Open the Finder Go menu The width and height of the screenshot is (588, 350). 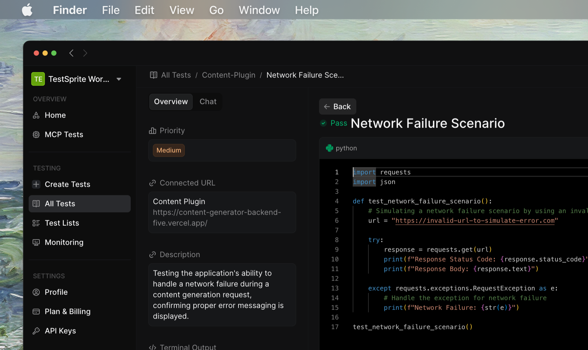point(216,10)
